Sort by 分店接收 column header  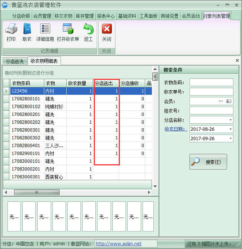[132, 83]
